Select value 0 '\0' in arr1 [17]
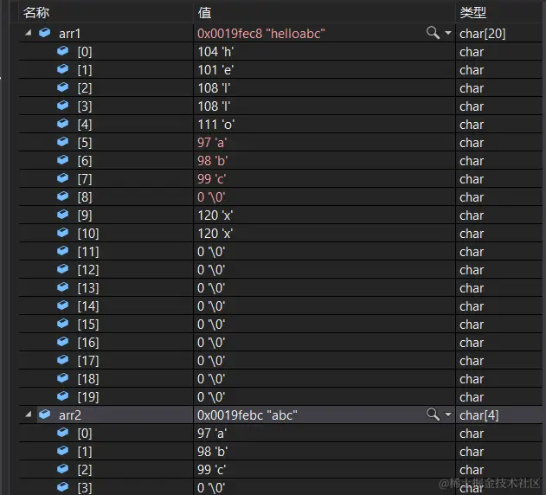The width and height of the screenshot is (546, 495). (x=211, y=361)
